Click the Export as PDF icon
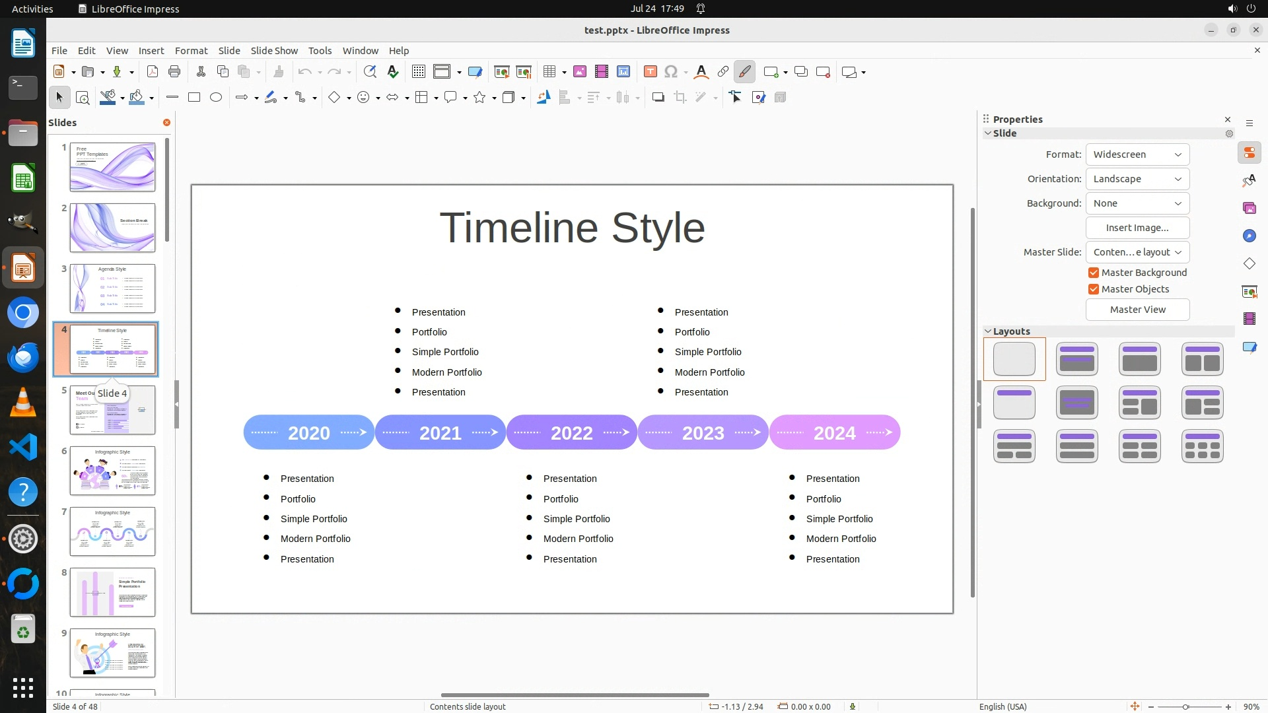The height and width of the screenshot is (713, 1268). [x=153, y=72]
